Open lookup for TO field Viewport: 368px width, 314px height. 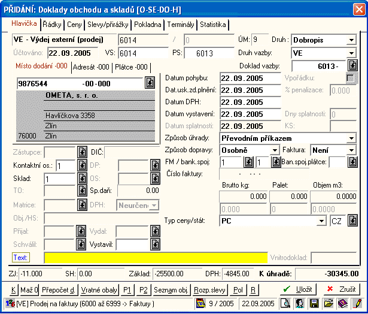point(82,191)
